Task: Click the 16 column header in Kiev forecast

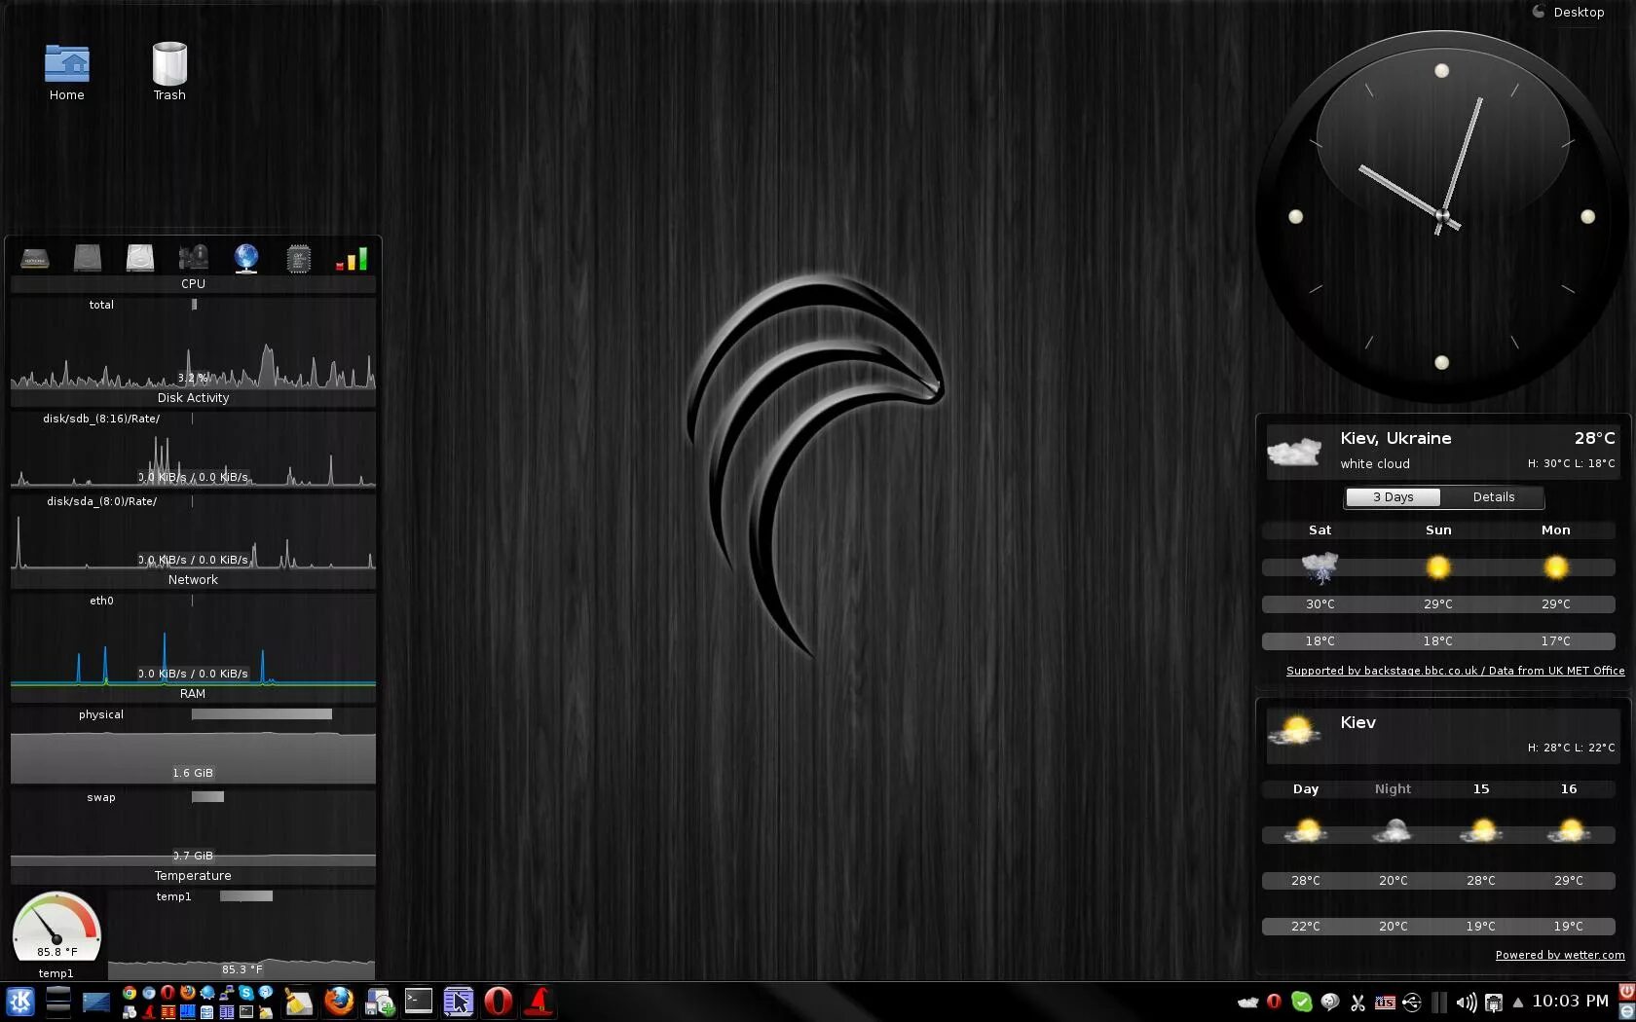Action: click(1569, 789)
